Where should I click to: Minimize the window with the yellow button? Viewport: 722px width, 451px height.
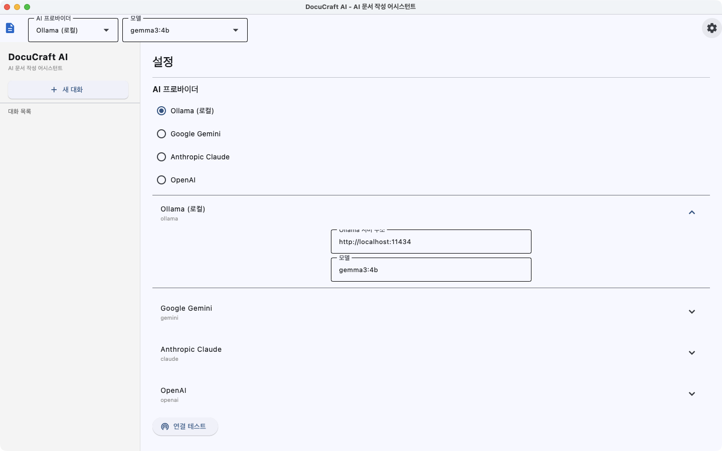[17, 7]
